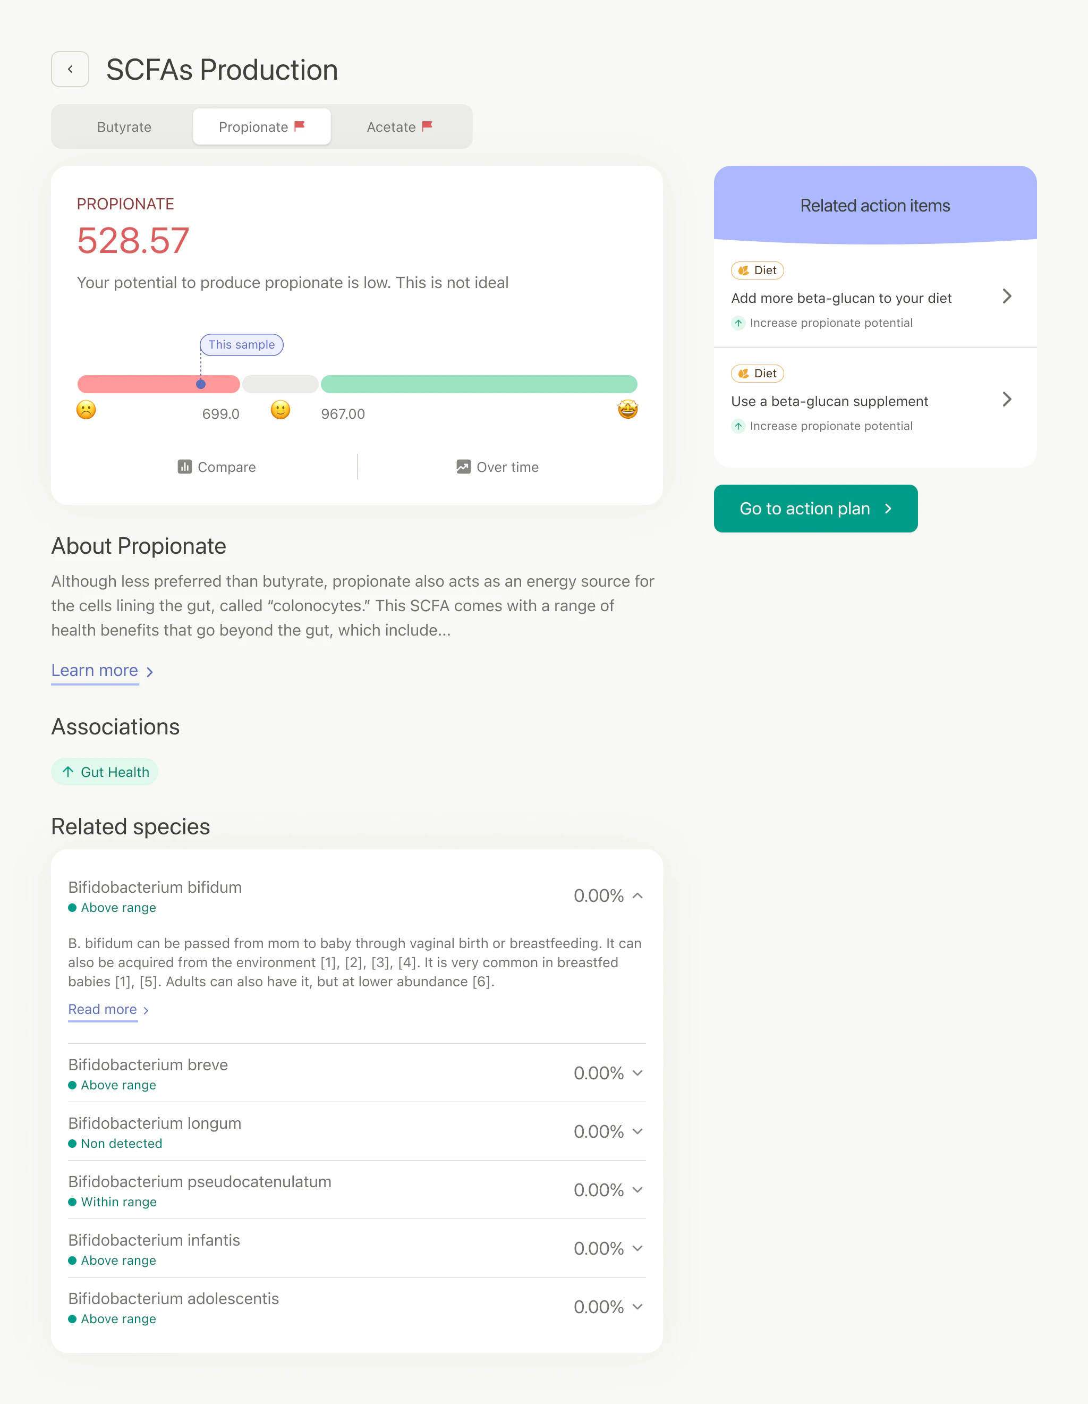
Task: Click the red flag on the Acetate tab
Action: 427,126
